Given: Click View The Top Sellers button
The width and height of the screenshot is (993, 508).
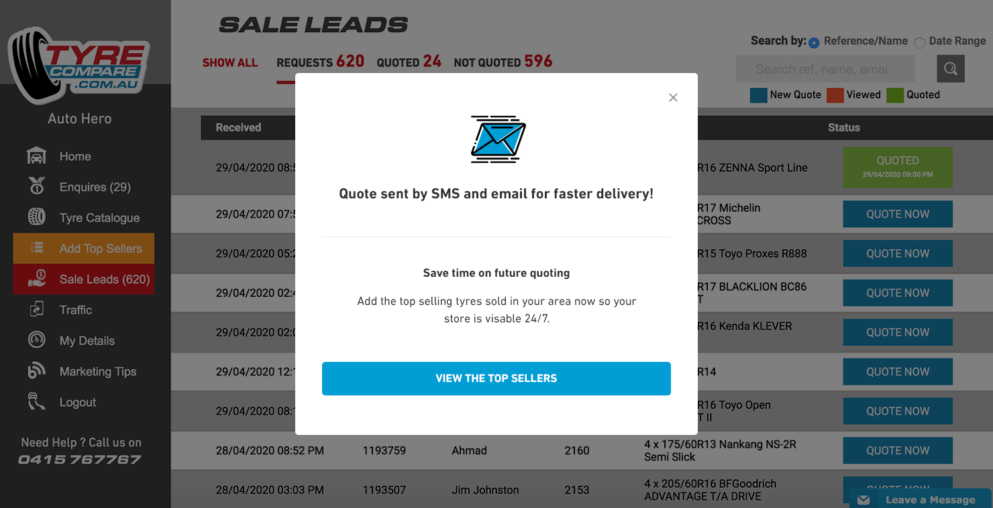Looking at the screenshot, I should (x=496, y=379).
